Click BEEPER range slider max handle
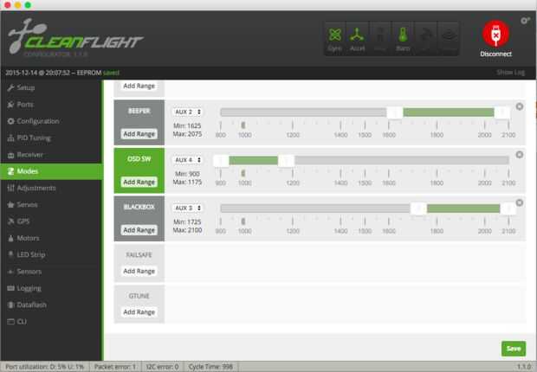537x372 pixels. 502,112
